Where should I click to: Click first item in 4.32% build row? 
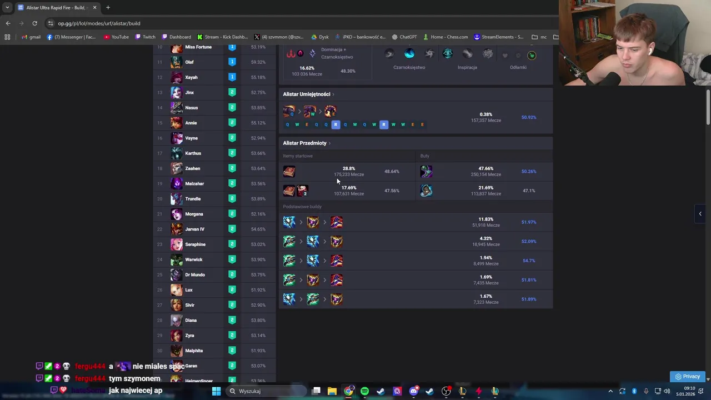click(289, 242)
